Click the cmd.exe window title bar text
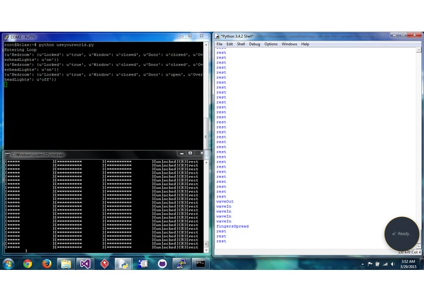The height and width of the screenshot is (301, 424). (38, 155)
